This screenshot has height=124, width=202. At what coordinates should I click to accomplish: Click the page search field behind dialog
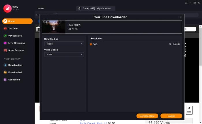190,29
